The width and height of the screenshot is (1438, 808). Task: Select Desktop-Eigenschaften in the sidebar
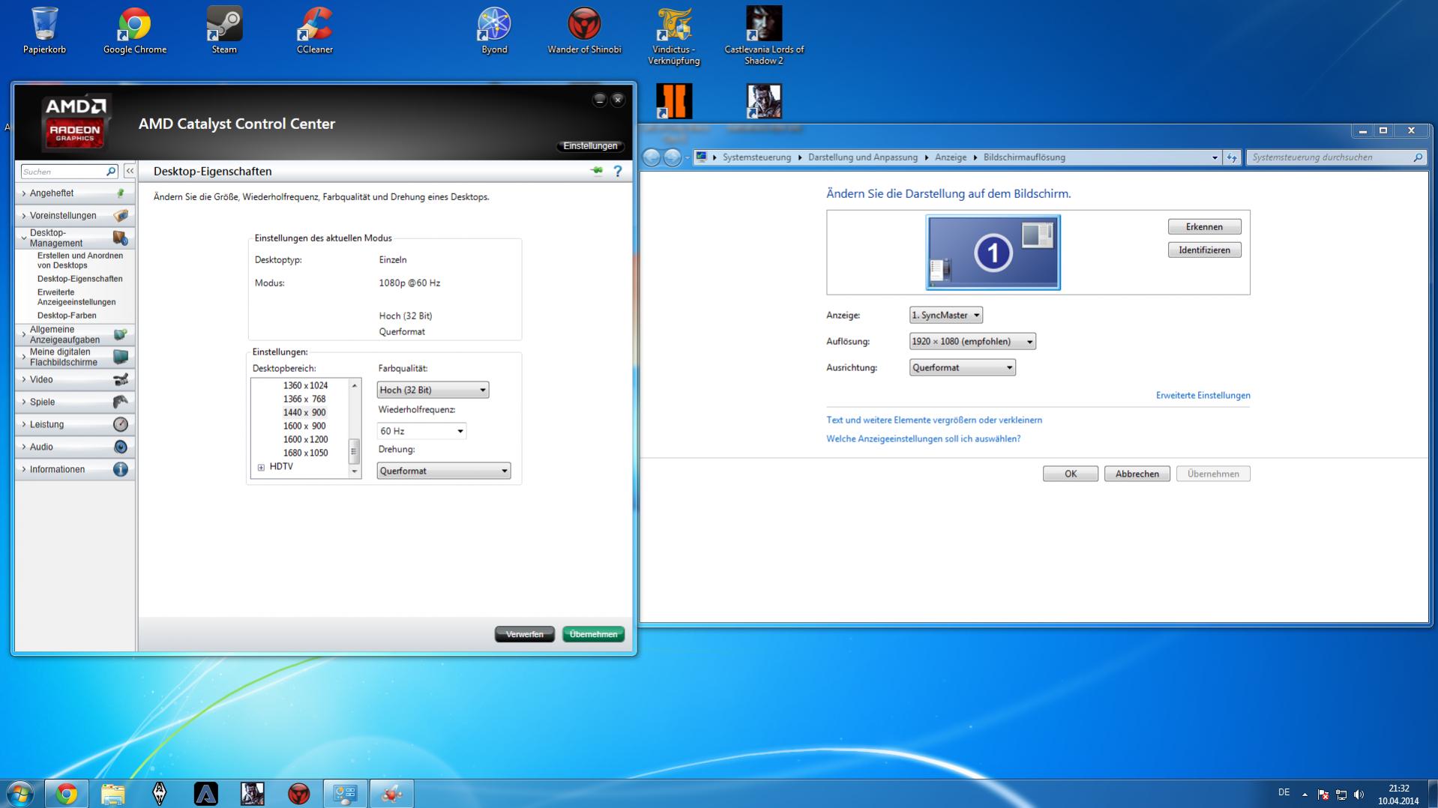click(x=80, y=279)
